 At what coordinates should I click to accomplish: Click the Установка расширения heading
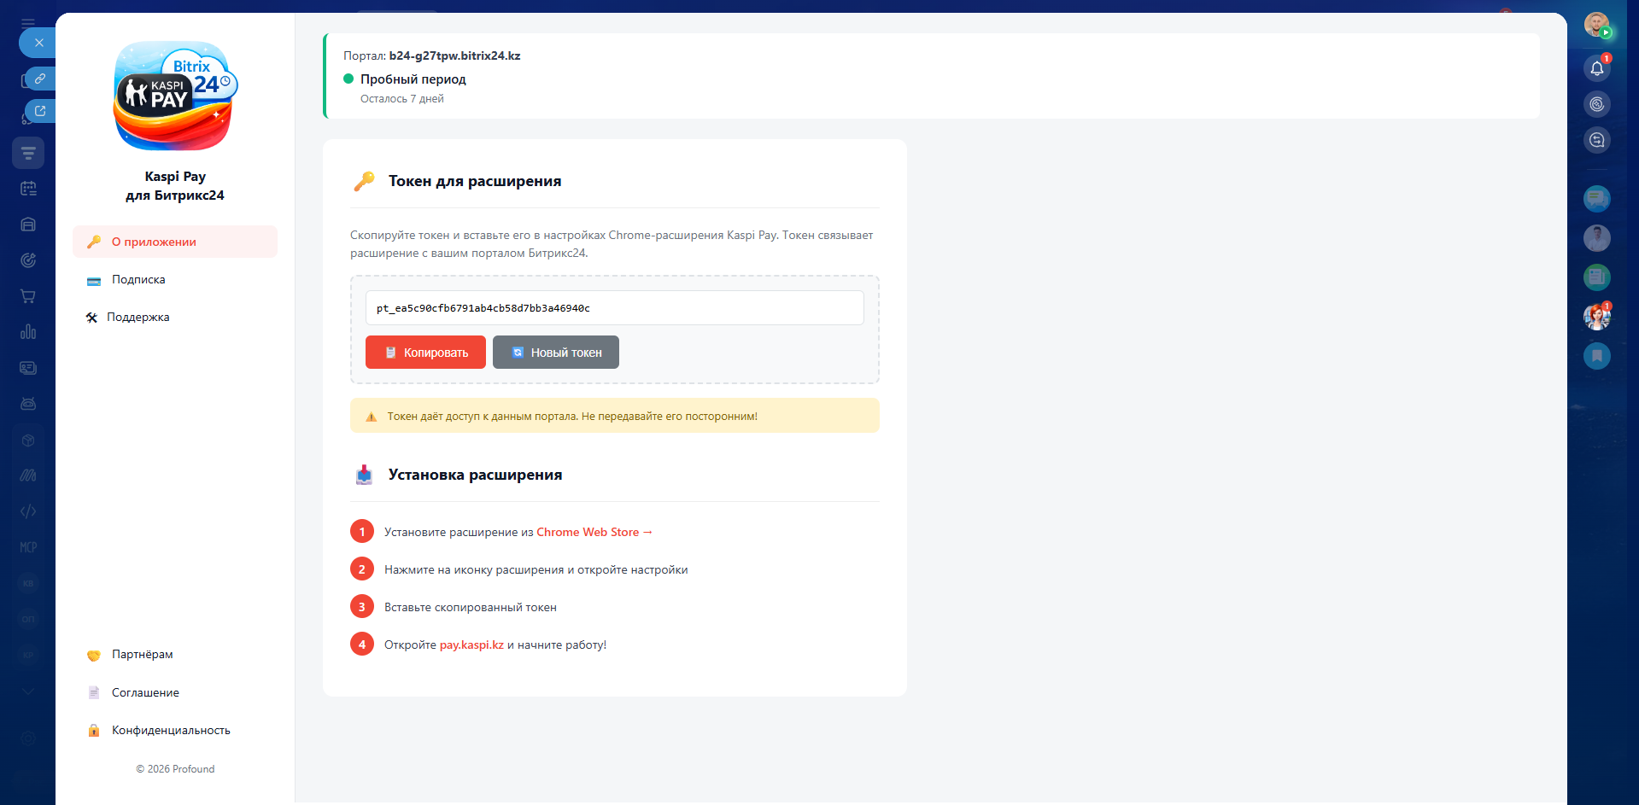pos(475,475)
